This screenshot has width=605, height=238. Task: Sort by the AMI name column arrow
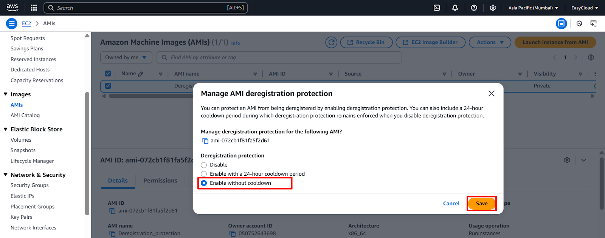[x=255, y=74]
